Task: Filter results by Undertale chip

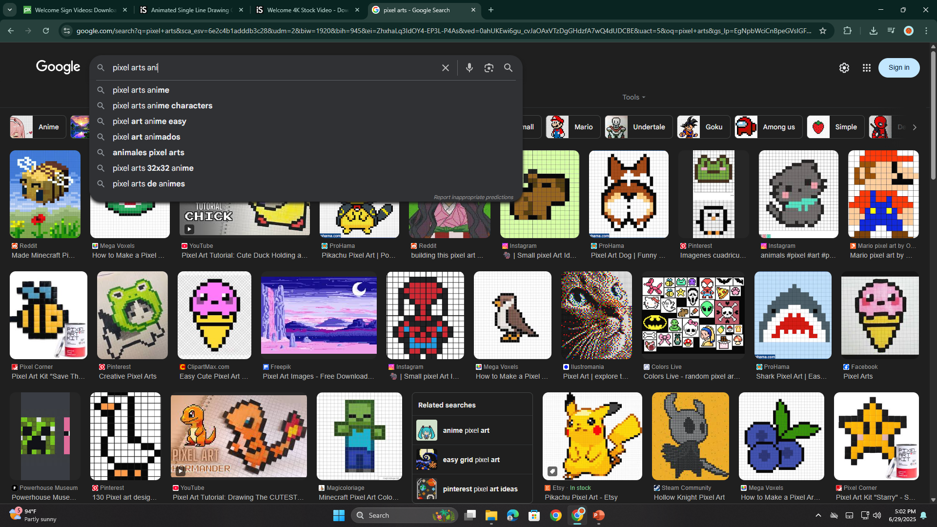Action: tap(638, 127)
